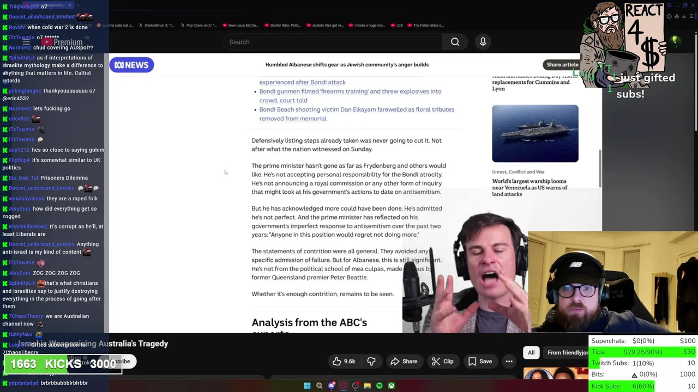Open Windows taskbar search
Image resolution: width=698 pixels, height=392 pixels.
point(320,386)
